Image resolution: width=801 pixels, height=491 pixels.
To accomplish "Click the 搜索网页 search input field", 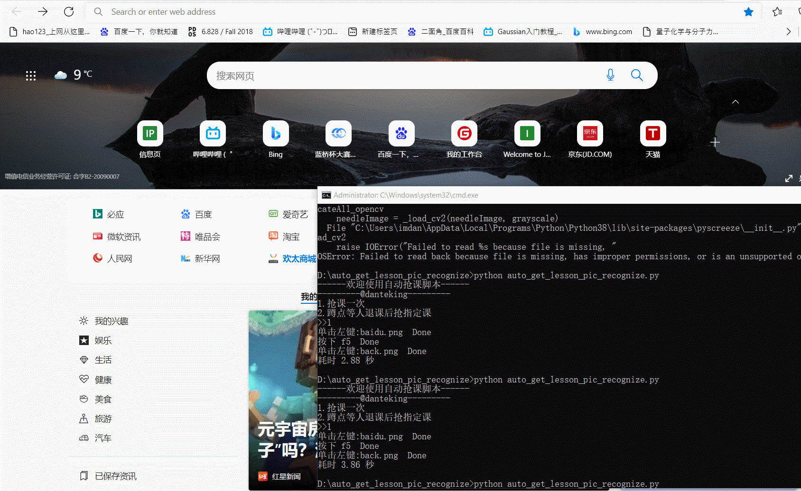I will [403, 76].
